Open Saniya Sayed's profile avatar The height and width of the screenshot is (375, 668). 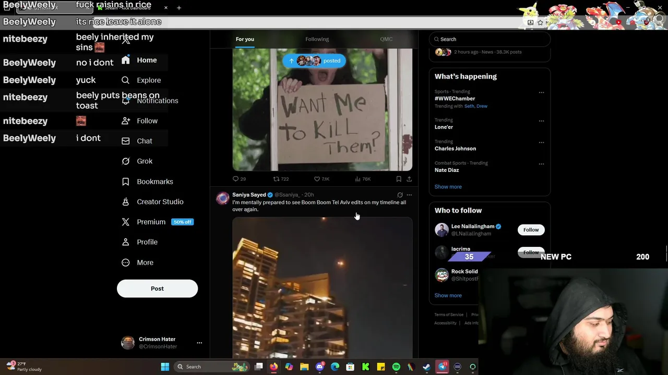click(x=223, y=198)
